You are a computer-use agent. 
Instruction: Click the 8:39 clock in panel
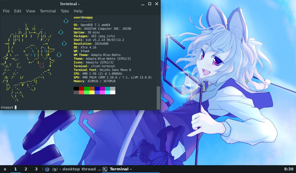coord(289,169)
